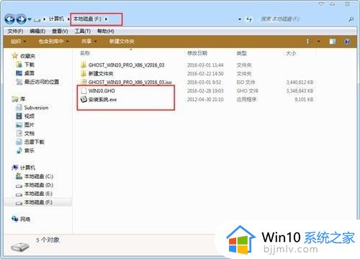This screenshot has height=259, width=360.
Task: Sort by 大小 column header
Action: [291, 53]
